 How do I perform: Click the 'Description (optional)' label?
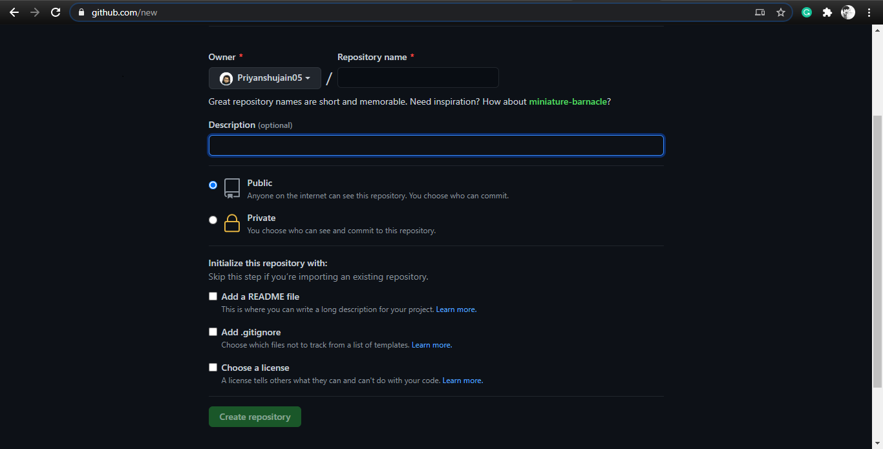[250, 125]
